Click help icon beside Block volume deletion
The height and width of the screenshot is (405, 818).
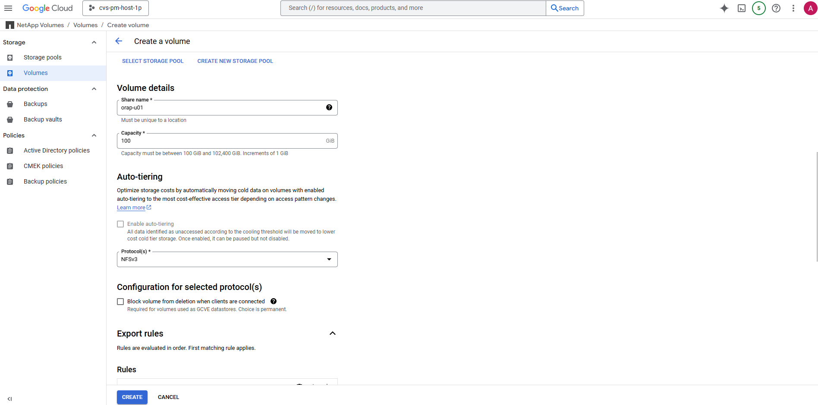[274, 302]
